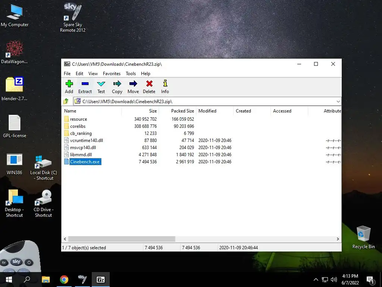Select Cinebench.exe file
Viewport: 382px width, 287px height.
85,161
